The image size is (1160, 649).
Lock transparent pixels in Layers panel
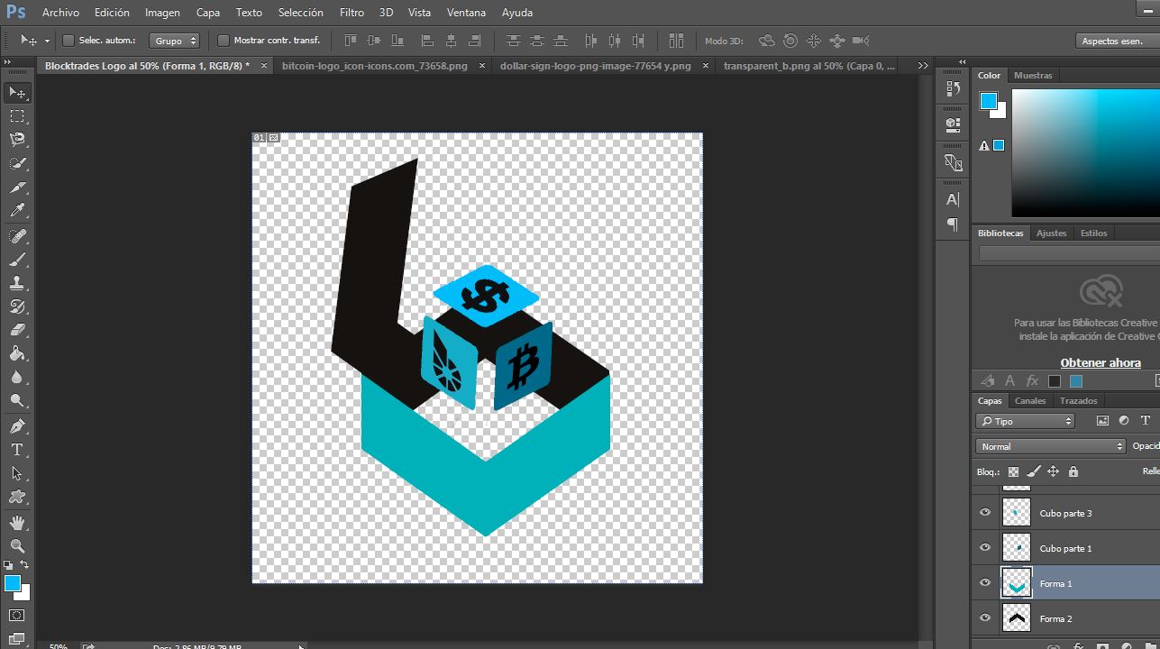coord(1013,471)
